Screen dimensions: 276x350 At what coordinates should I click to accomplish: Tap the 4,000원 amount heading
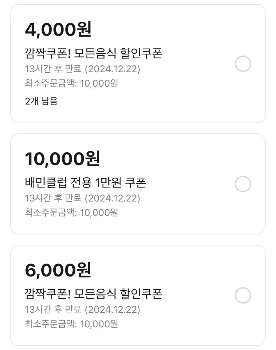58,29
